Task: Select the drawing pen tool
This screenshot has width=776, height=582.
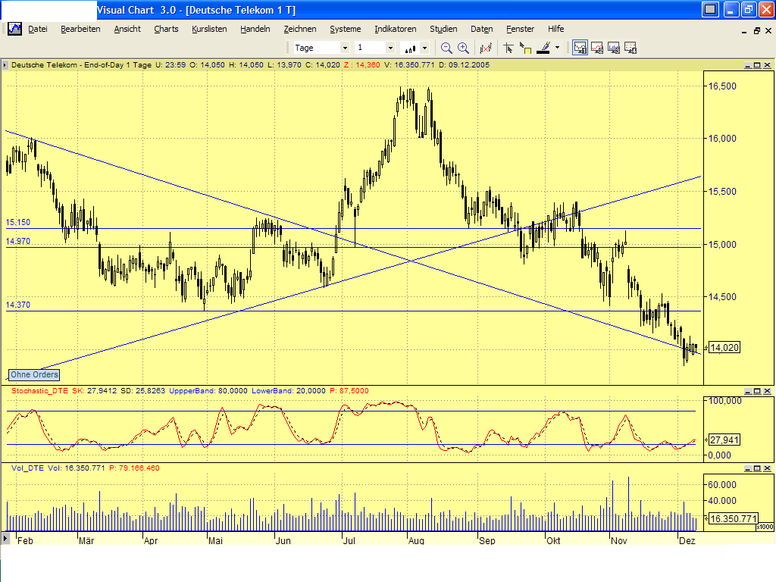Action: coord(543,47)
